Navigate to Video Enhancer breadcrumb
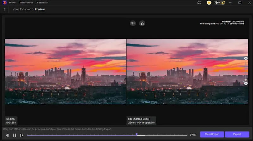 [22, 9]
